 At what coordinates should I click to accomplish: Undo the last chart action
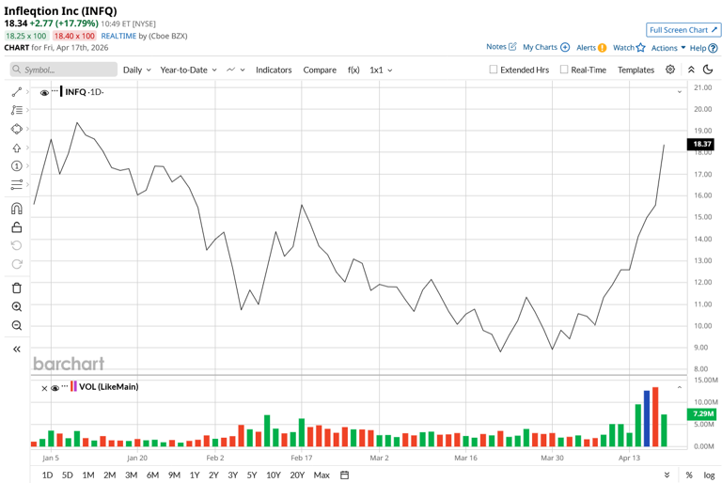coord(17,245)
